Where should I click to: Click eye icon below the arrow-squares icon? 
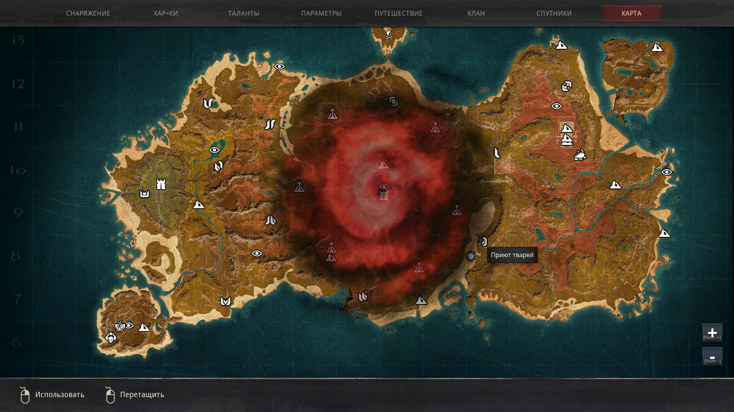(557, 106)
